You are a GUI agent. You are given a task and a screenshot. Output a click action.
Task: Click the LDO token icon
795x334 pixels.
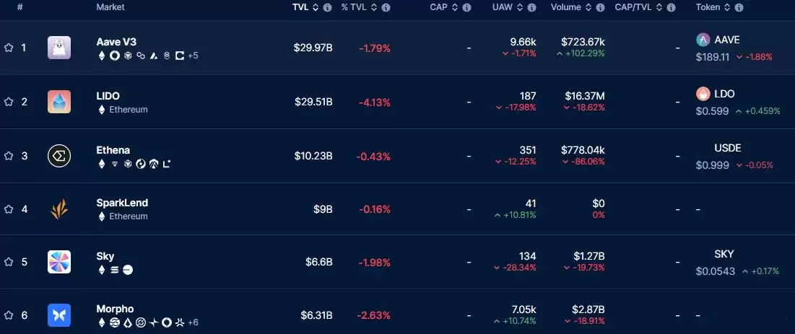(x=703, y=94)
